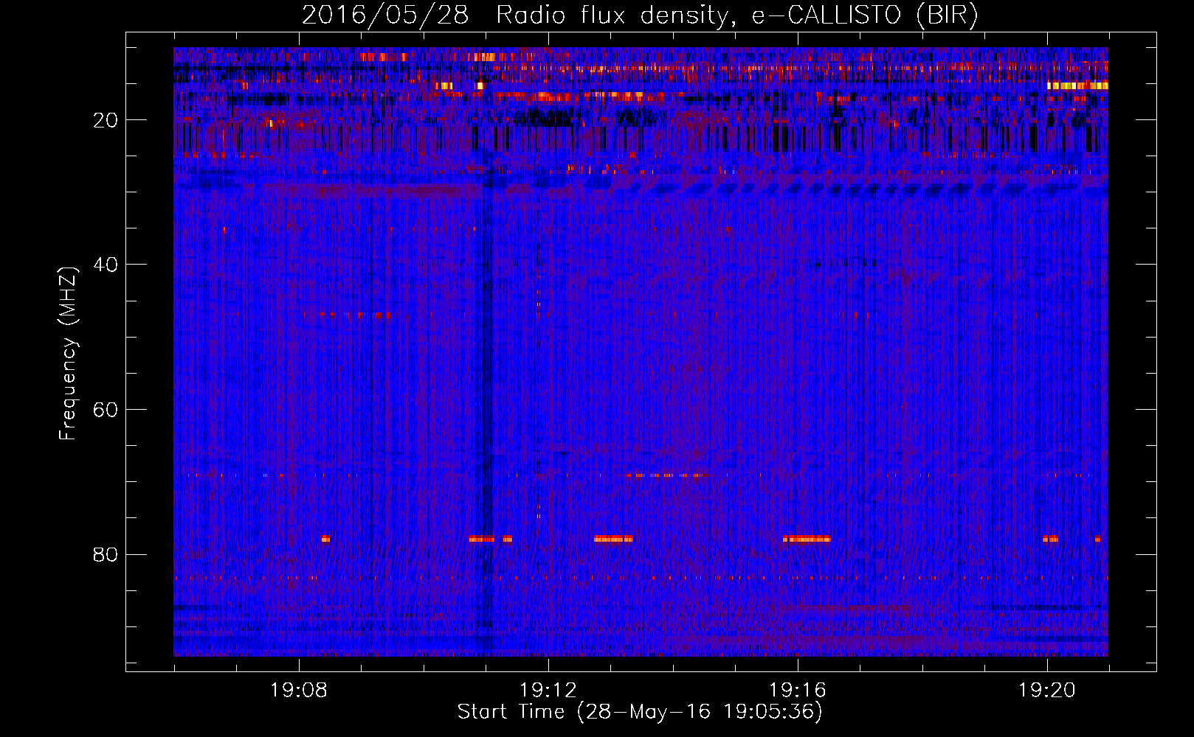Click the '19:16' time tick label
This screenshot has height=737, width=1194.
[x=798, y=691]
